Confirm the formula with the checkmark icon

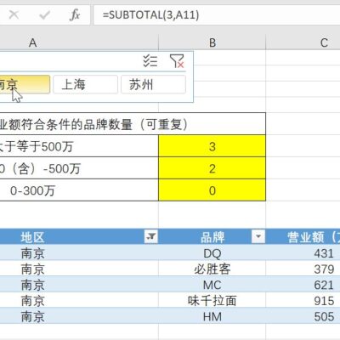point(44,14)
